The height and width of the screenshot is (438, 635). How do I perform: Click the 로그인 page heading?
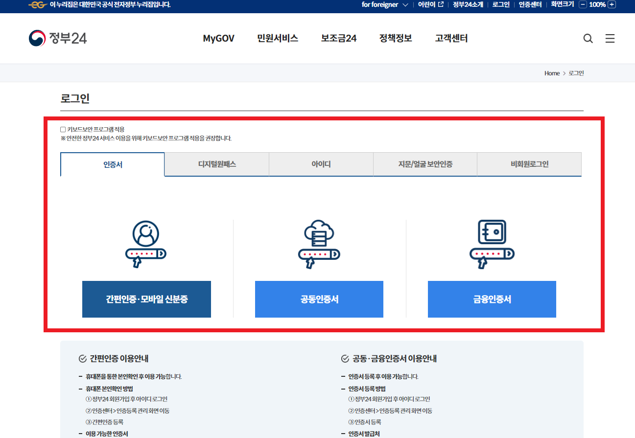[75, 98]
